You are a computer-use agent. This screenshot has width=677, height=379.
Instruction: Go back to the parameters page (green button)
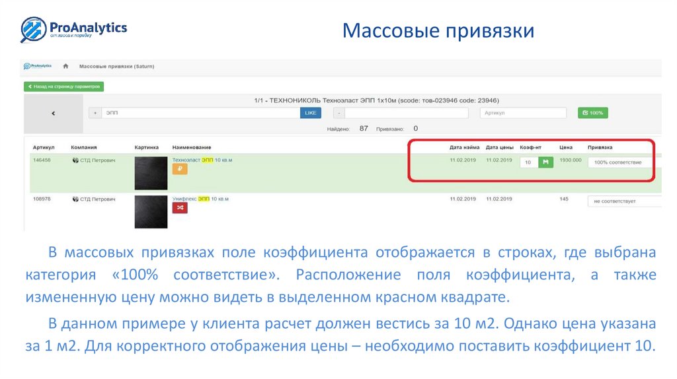pyautogui.click(x=64, y=86)
